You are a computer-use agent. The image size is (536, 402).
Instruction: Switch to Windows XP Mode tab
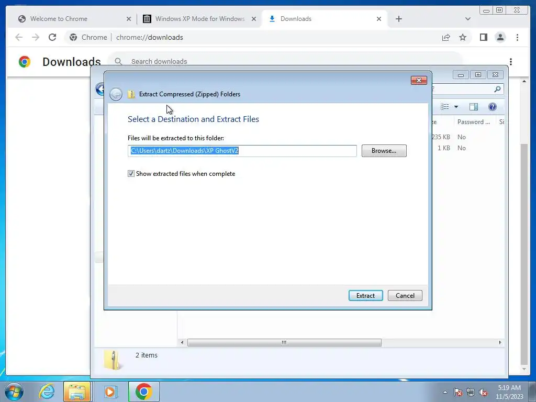pyautogui.click(x=199, y=19)
